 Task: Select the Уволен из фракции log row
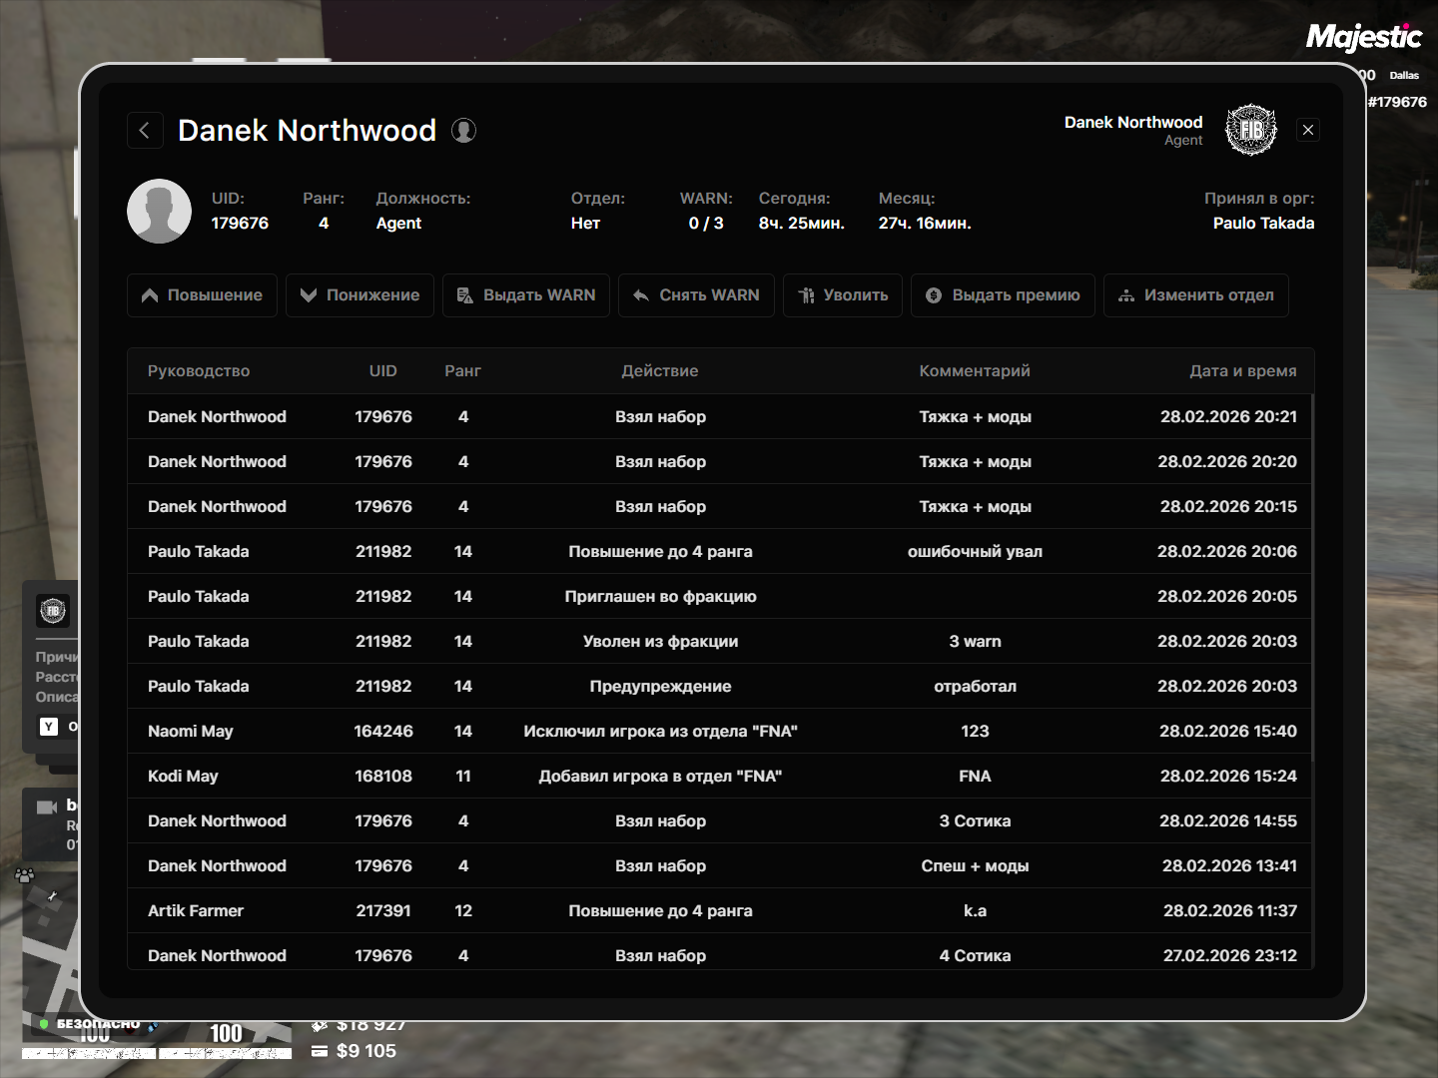tap(660, 641)
